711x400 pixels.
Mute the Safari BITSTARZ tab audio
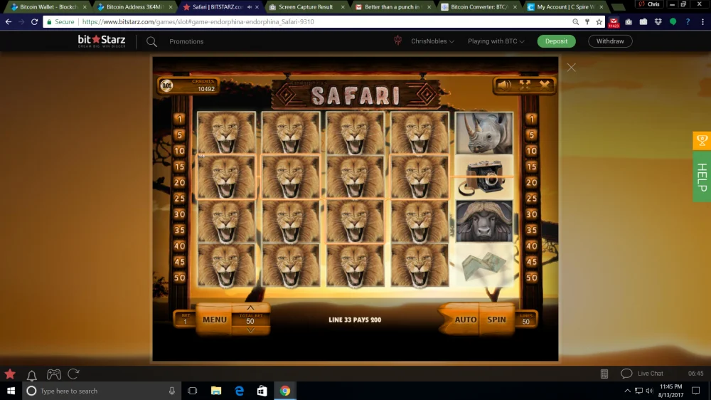[250, 7]
